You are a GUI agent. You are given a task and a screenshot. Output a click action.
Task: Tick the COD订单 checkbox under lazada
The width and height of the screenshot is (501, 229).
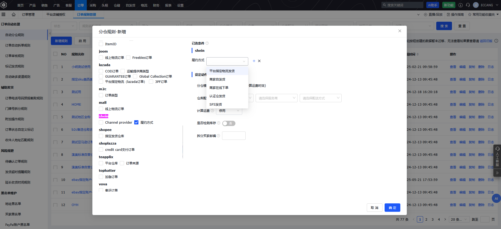tap(101, 71)
